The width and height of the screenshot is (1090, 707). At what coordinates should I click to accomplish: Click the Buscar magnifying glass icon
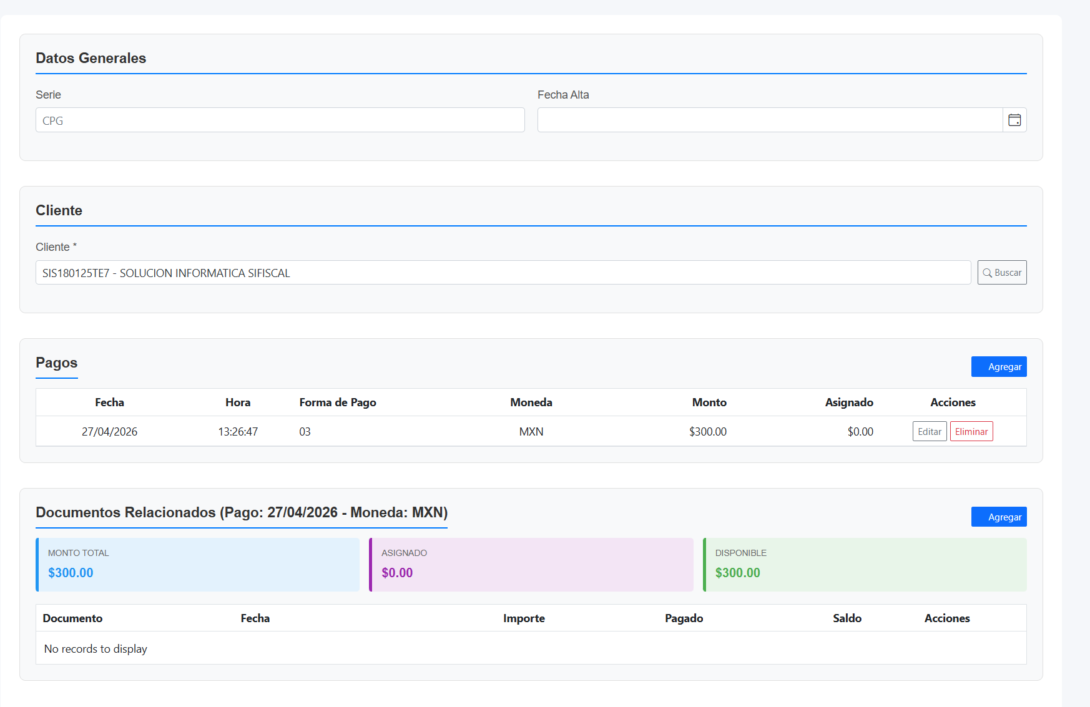point(988,273)
